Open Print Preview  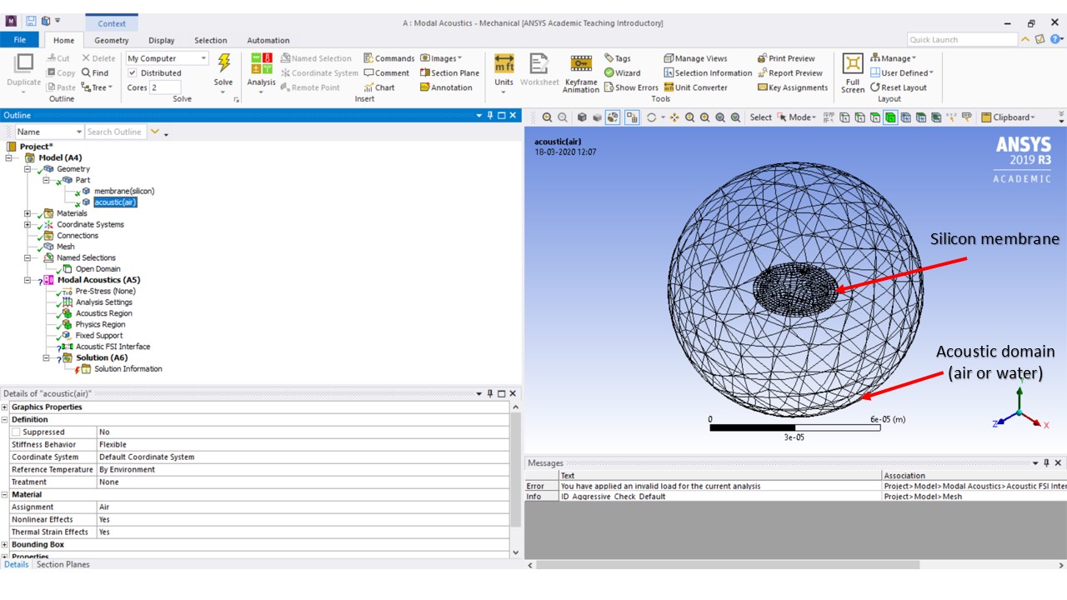pos(785,58)
